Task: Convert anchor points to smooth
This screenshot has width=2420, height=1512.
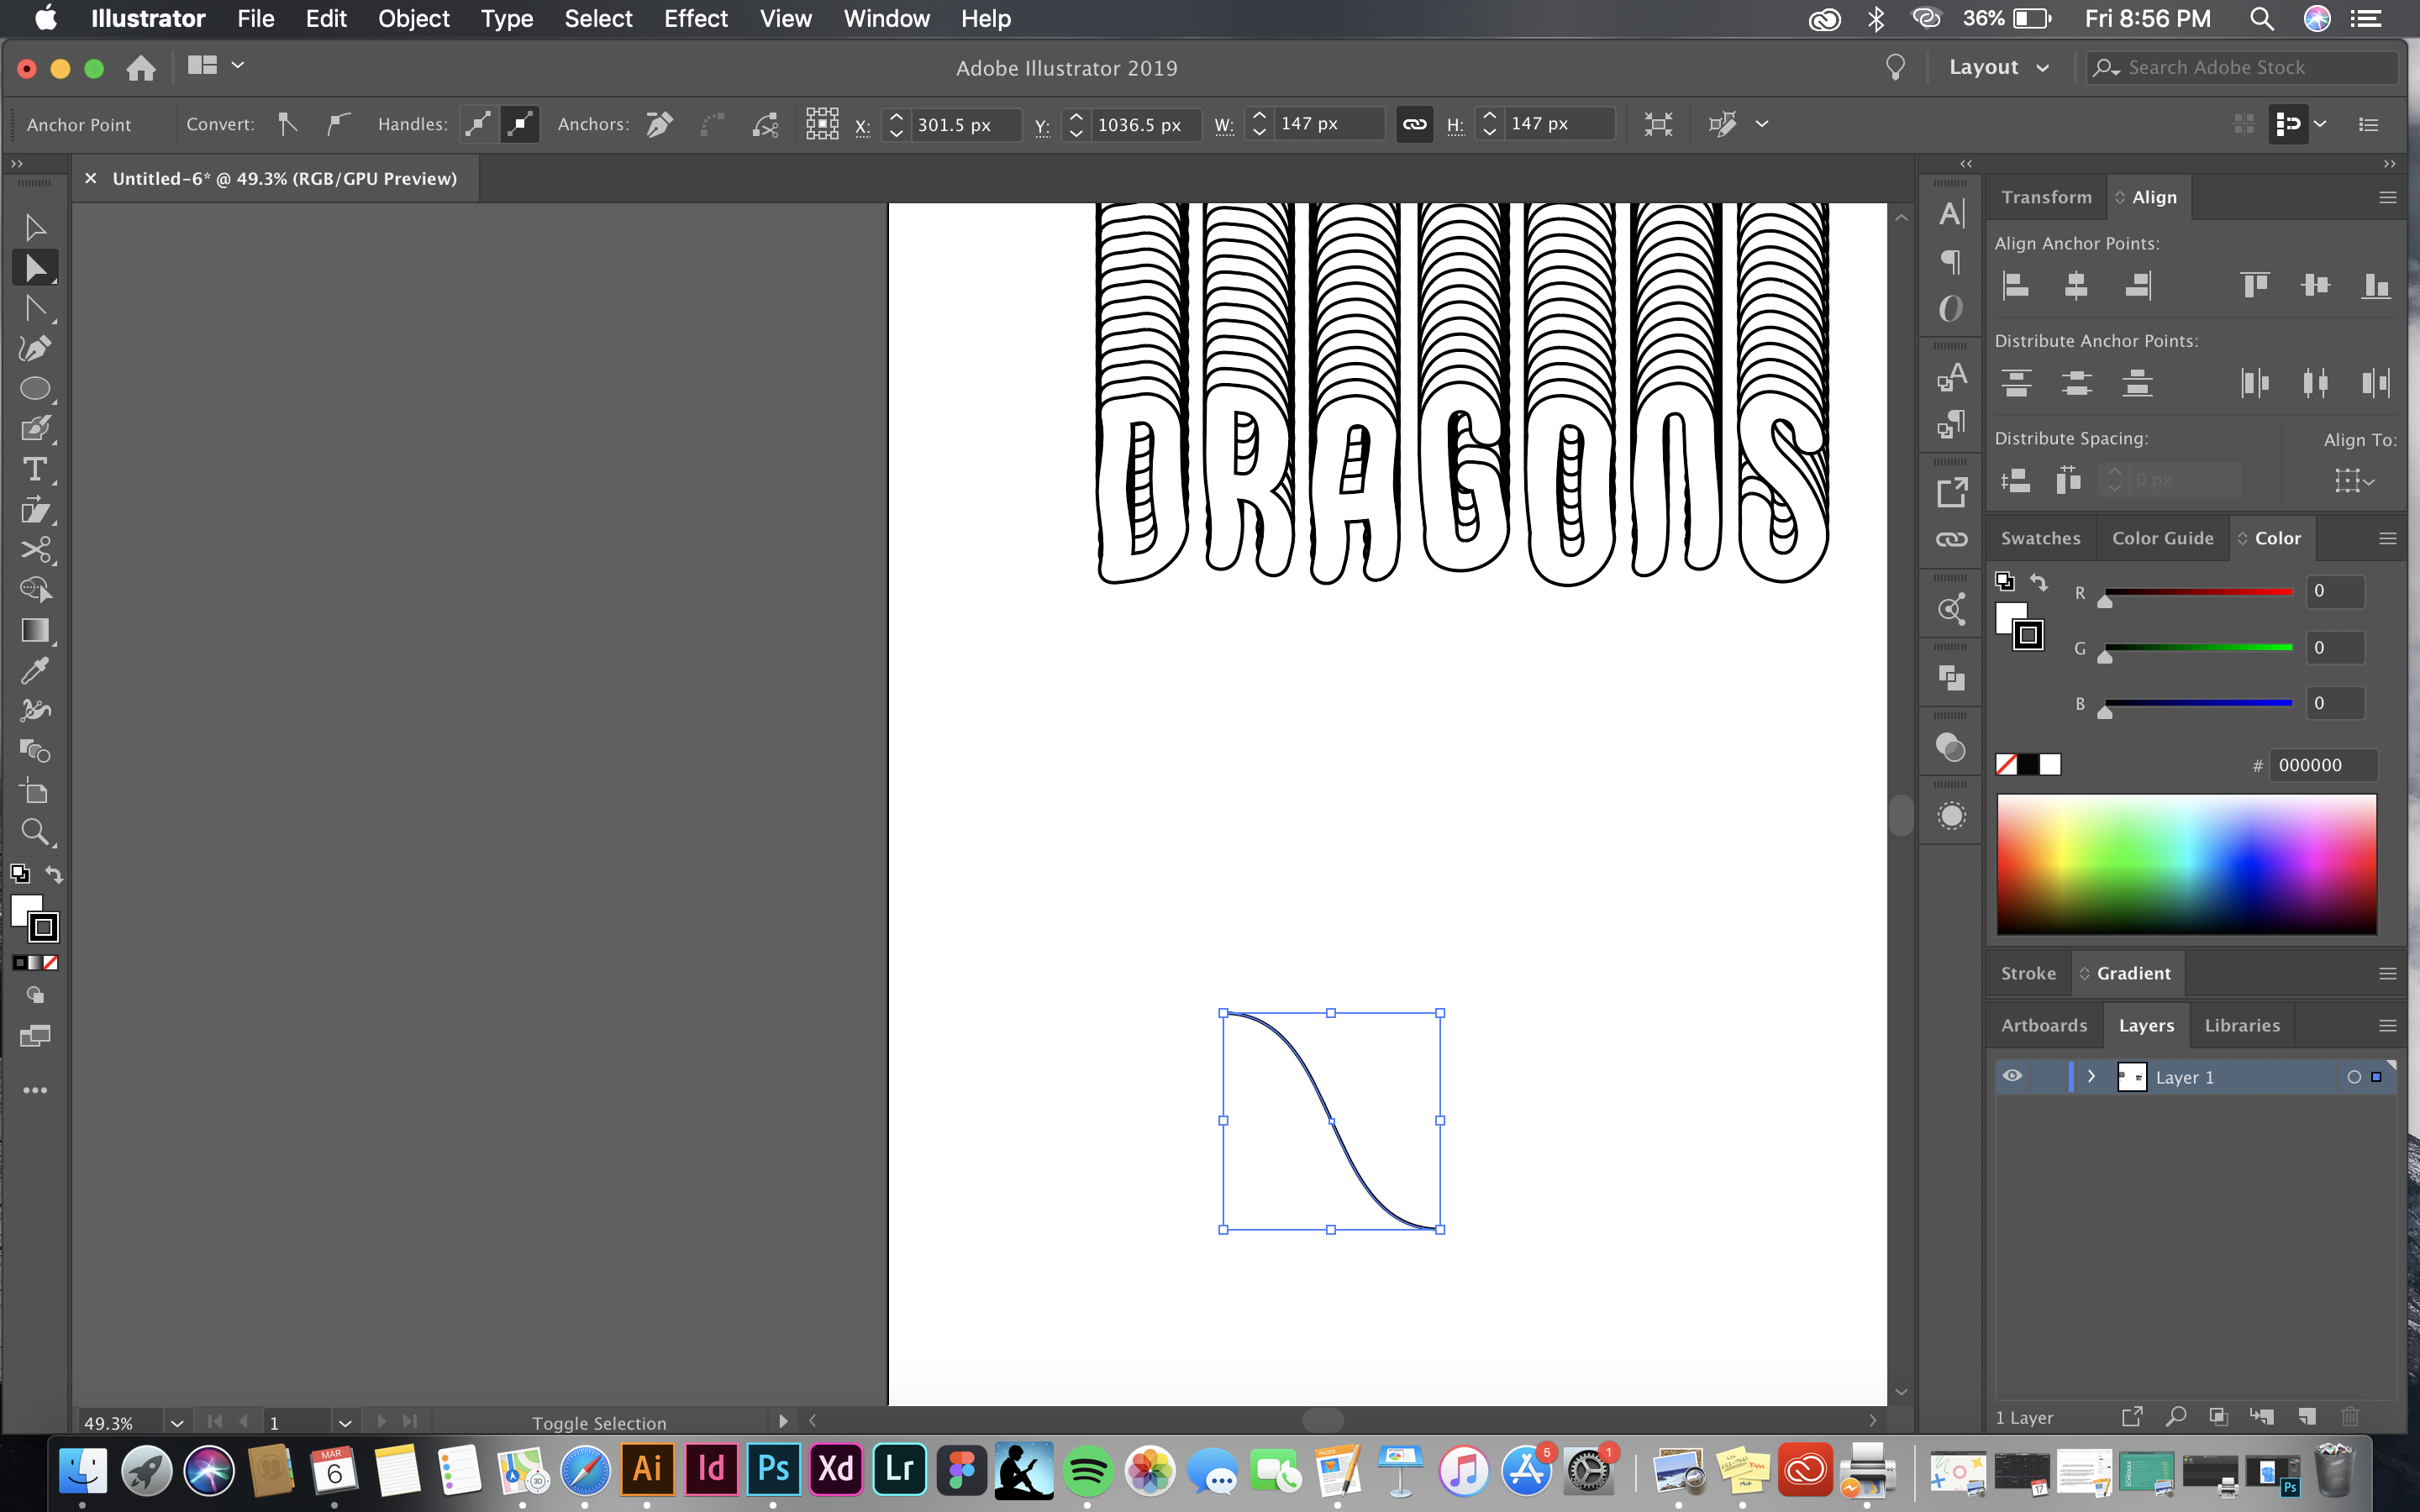Action: (339, 124)
